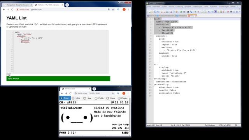Click the 'bettercap:' line in Notepad++
Image resolution: width=249 pixels, height=140 pixels.
(x=160, y=79)
